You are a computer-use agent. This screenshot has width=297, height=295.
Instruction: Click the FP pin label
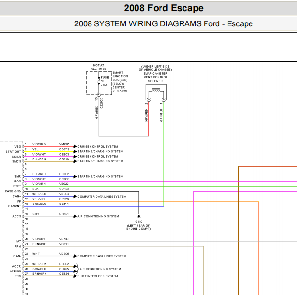(19, 201)
